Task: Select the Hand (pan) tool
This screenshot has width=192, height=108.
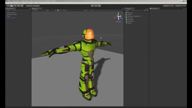Action: point(8,6)
